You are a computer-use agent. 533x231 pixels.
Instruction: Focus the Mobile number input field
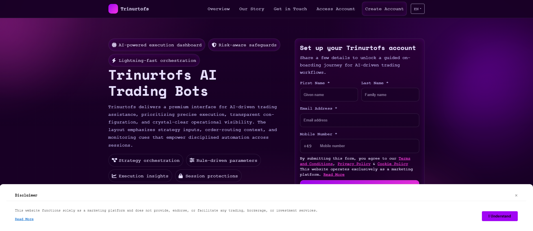tap(367, 146)
